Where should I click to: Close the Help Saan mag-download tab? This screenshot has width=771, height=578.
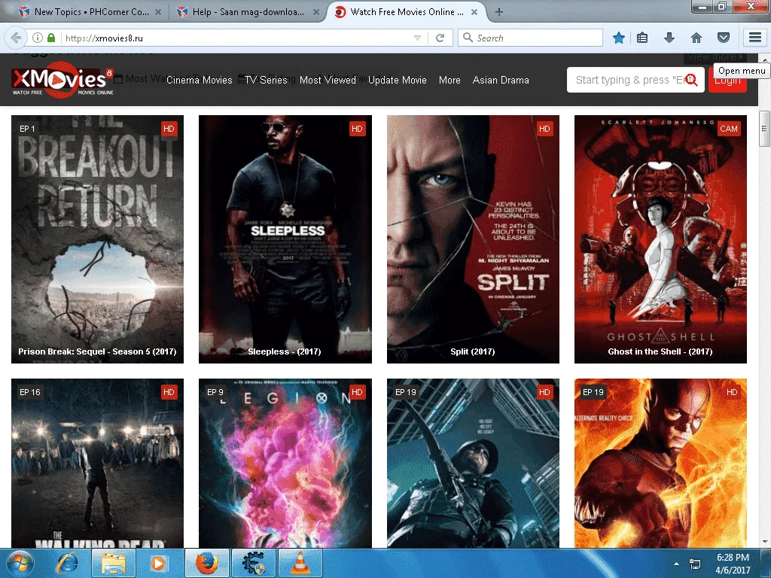pyautogui.click(x=316, y=12)
